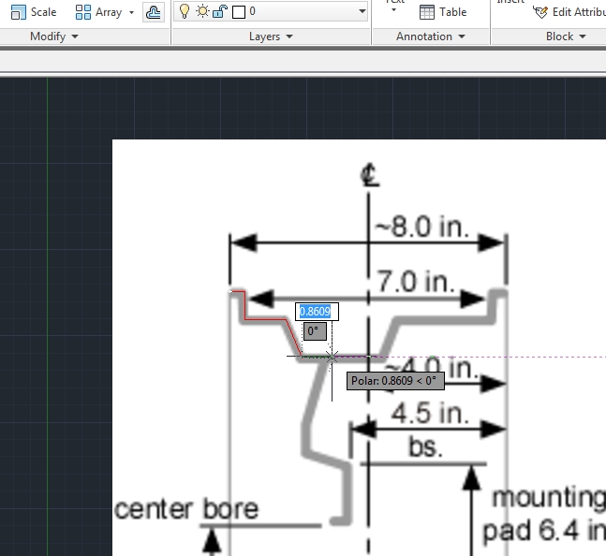Click the Table button
This screenshot has width=606, height=556.
[443, 12]
